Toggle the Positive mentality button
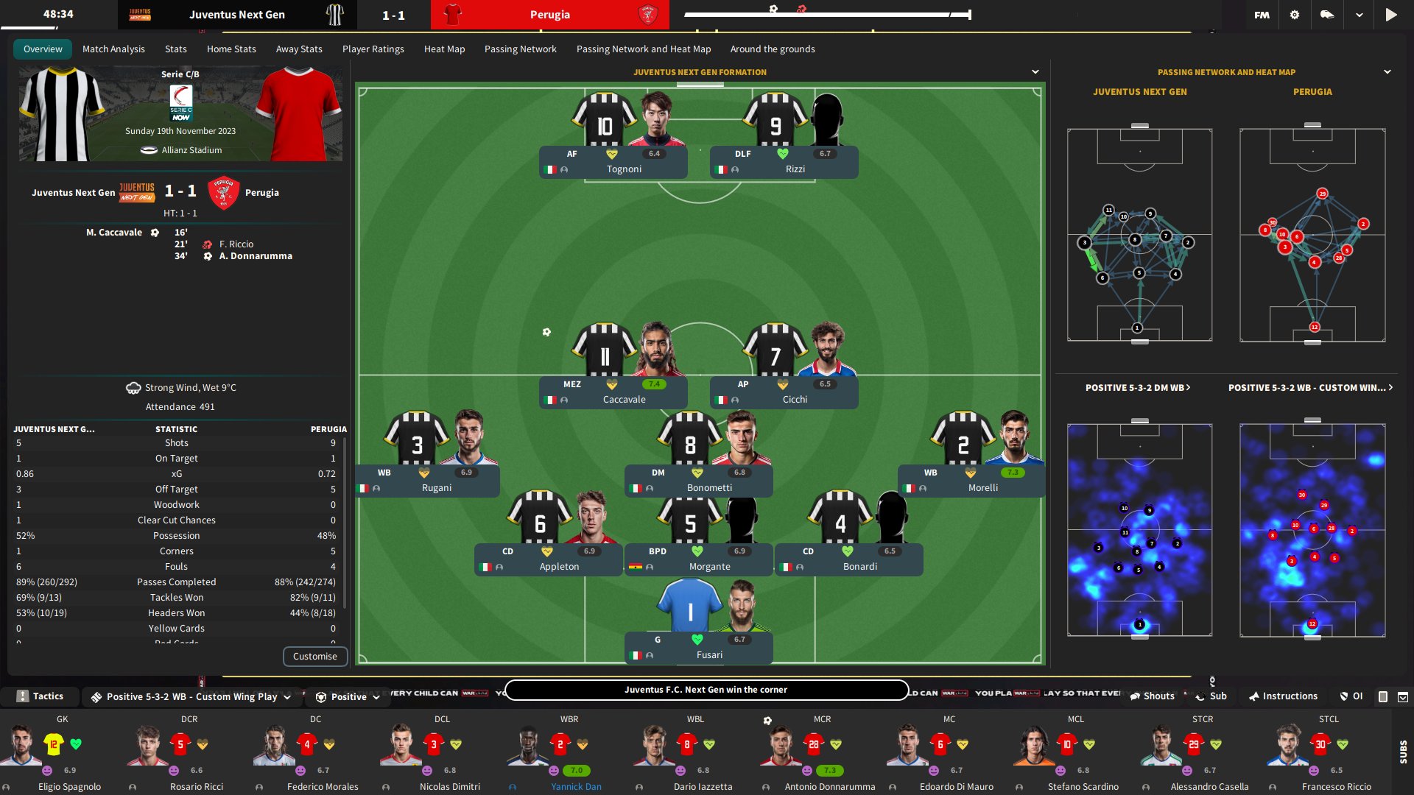Image resolution: width=1414 pixels, height=795 pixels. [x=348, y=696]
